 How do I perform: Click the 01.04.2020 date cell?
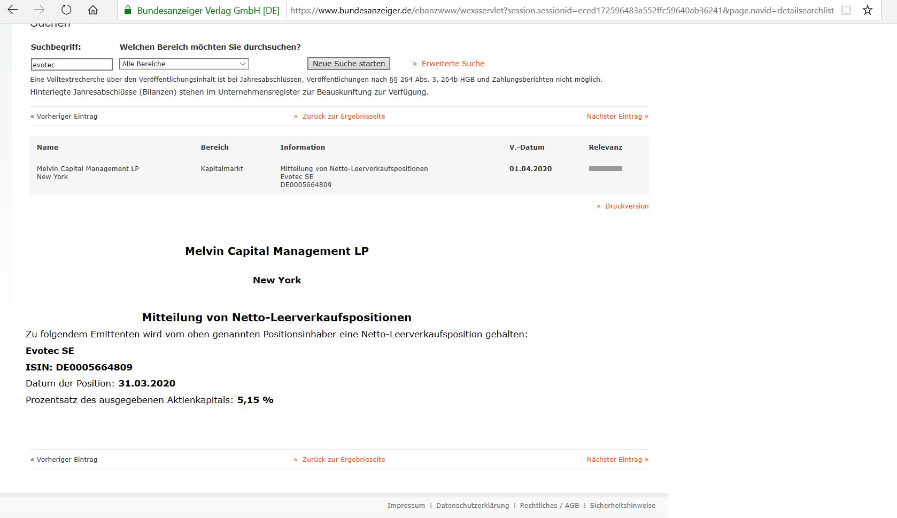530,168
